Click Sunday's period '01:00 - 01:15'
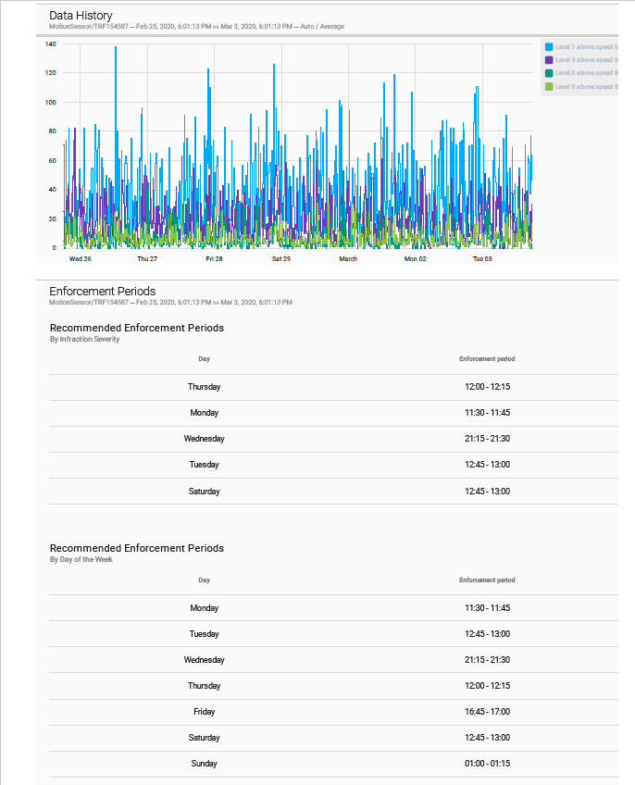 pyautogui.click(x=487, y=764)
